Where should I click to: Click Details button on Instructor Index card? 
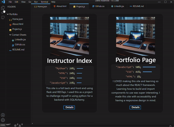coord(69,107)
